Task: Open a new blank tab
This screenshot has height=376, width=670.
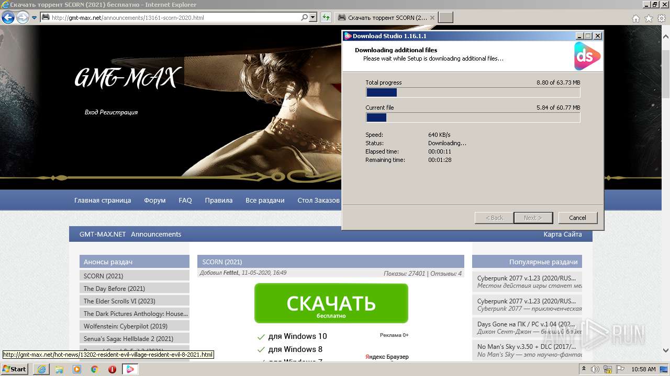Action: [445, 18]
